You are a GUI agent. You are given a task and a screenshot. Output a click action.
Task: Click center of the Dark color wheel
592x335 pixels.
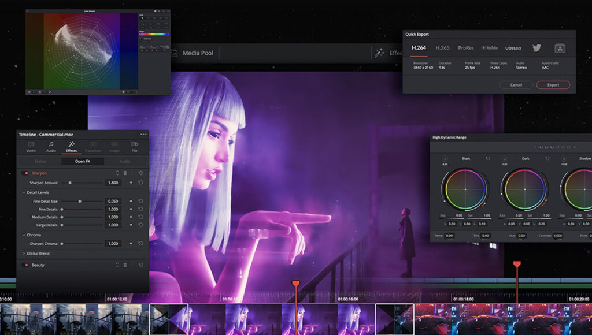pos(525,189)
